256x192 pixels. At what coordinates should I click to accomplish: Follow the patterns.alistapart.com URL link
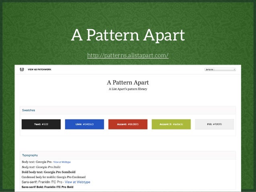coord(128,55)
